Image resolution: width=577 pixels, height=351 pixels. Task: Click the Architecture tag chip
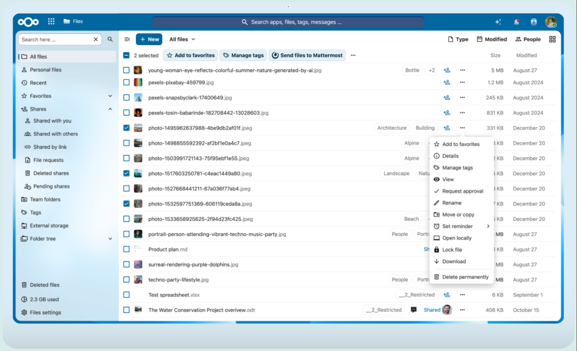(392, 128)
